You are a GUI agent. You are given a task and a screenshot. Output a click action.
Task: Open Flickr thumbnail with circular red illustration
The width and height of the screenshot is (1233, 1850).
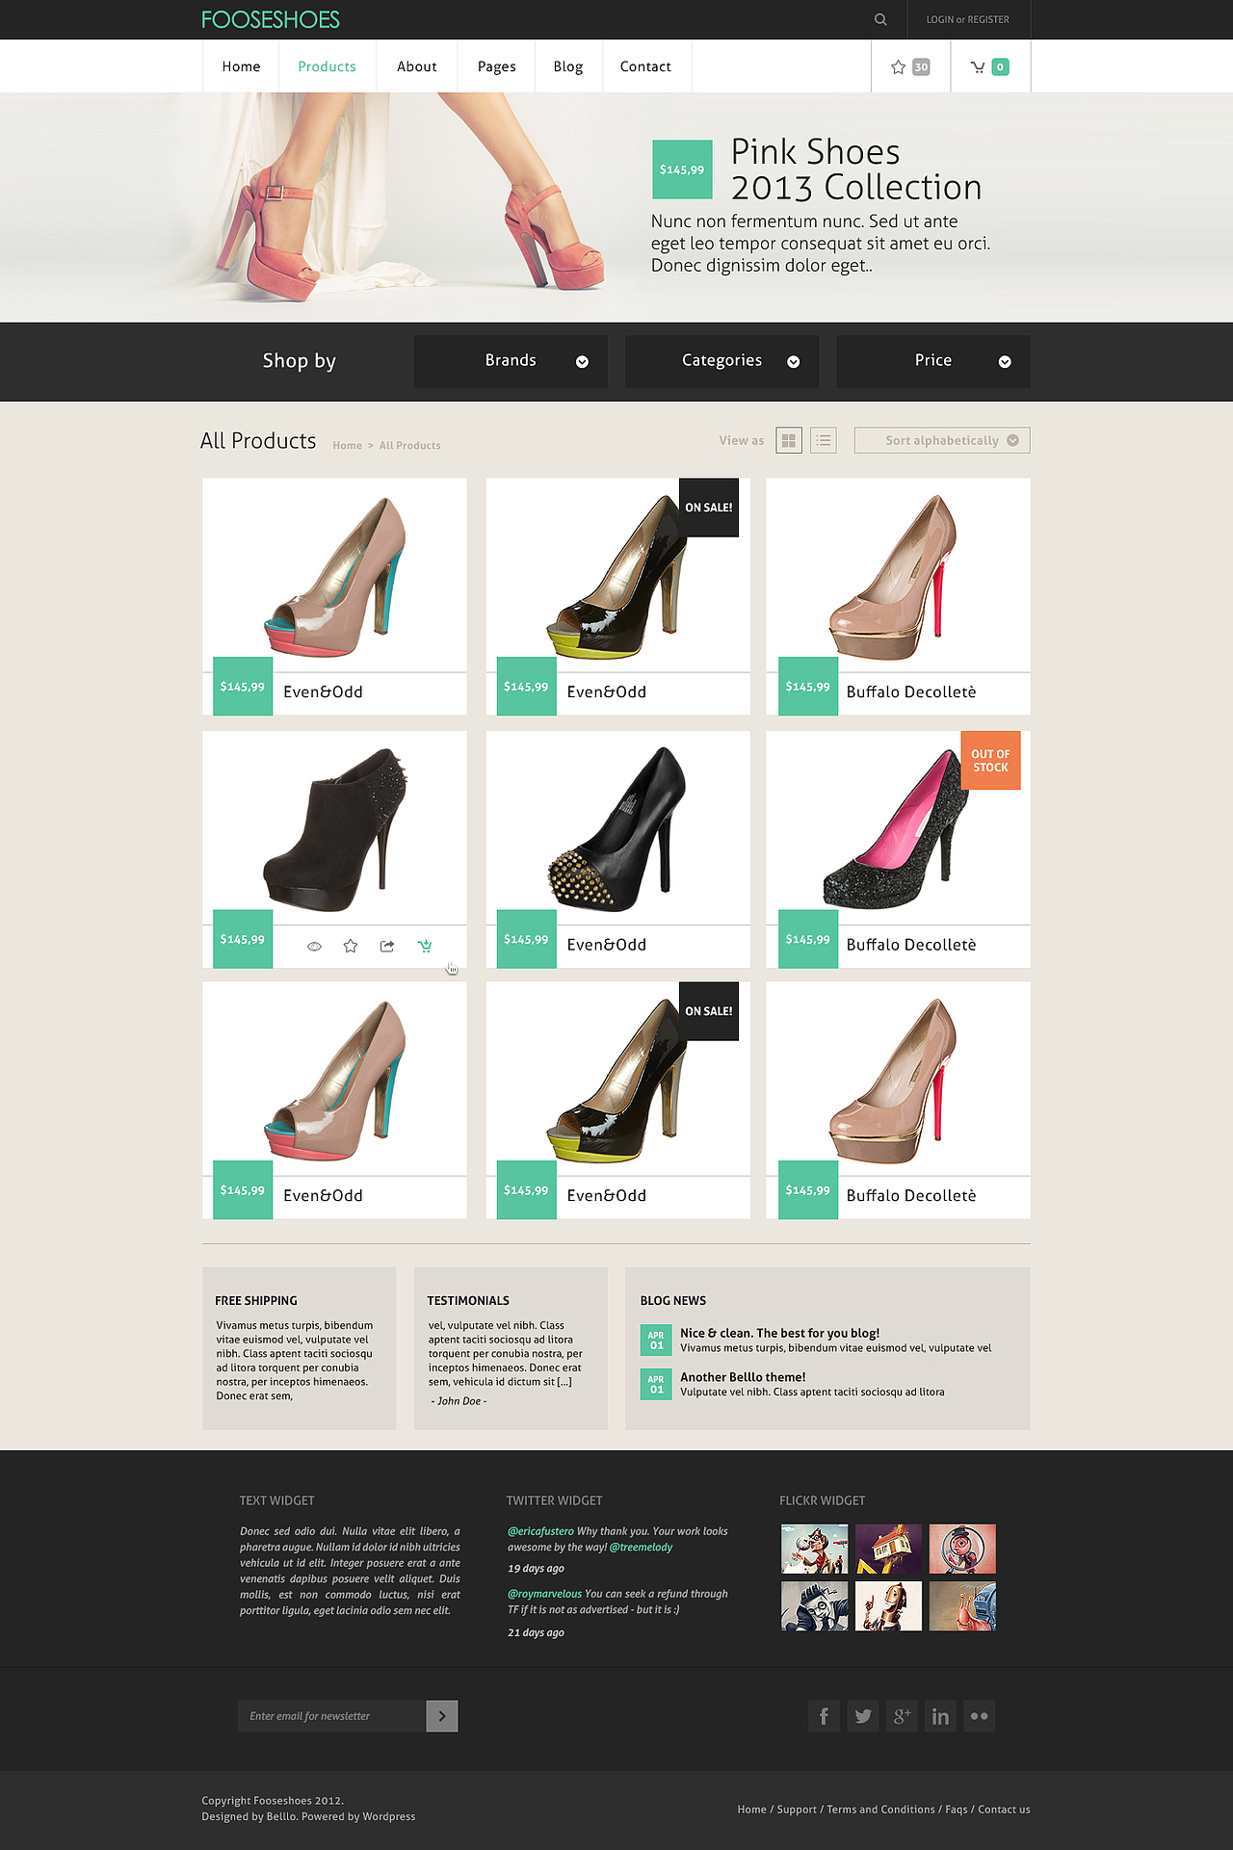click(x=962, y=1549)
